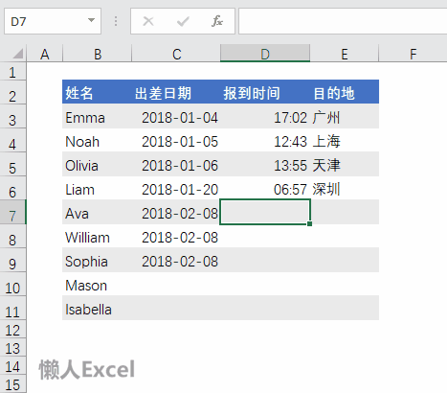Click the date cell 2018-01-05
Screen dimensions: 447x393
[x=176, y=140]
